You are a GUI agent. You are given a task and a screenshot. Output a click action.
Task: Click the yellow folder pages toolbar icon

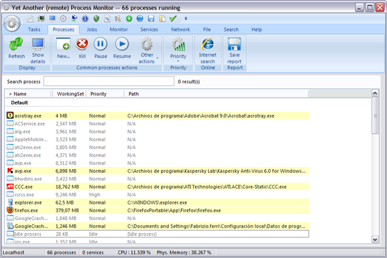tap(162, 19)
